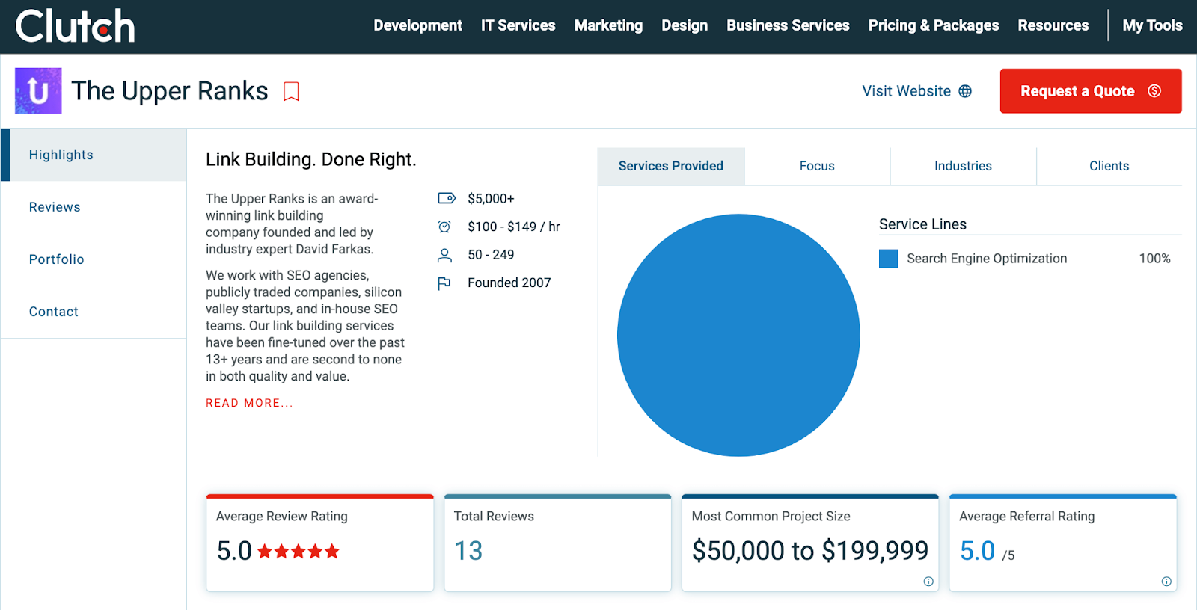Click the Clutch logo
Image resolution: width=1197 pixels, height=610 pixels.
click(x=76, y=26)
